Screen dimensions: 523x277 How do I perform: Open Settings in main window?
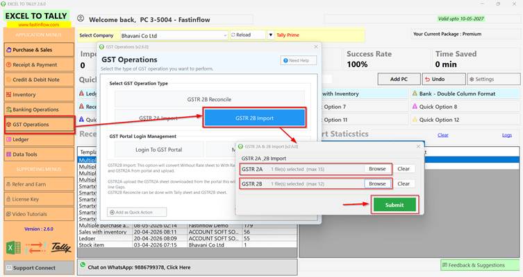pyautogui.click(x=494, y=79)
